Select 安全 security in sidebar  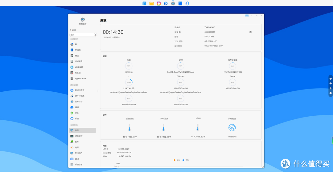coord(76,113)
